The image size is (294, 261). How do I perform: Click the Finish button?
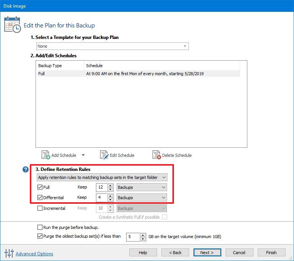(x=271, y=252)
